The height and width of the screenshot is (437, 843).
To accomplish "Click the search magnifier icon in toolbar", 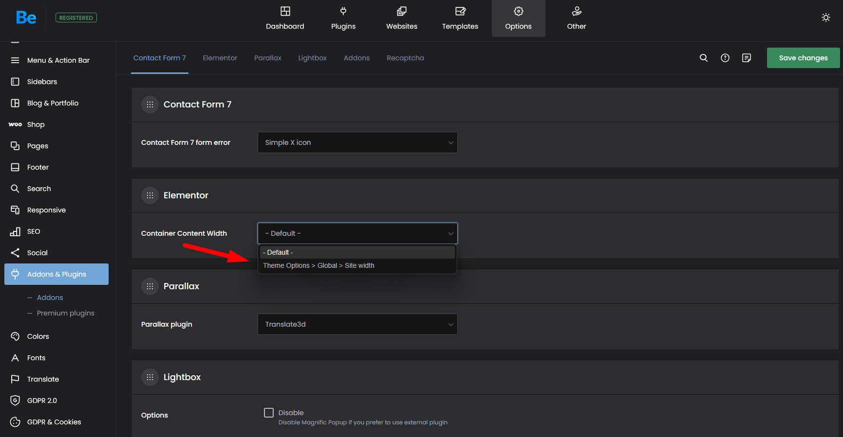I will pyautogui.click(x=704, y=58).
